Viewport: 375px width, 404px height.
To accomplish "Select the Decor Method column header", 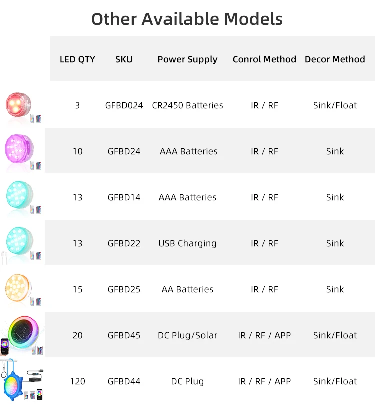I will [x=335, y=59].
